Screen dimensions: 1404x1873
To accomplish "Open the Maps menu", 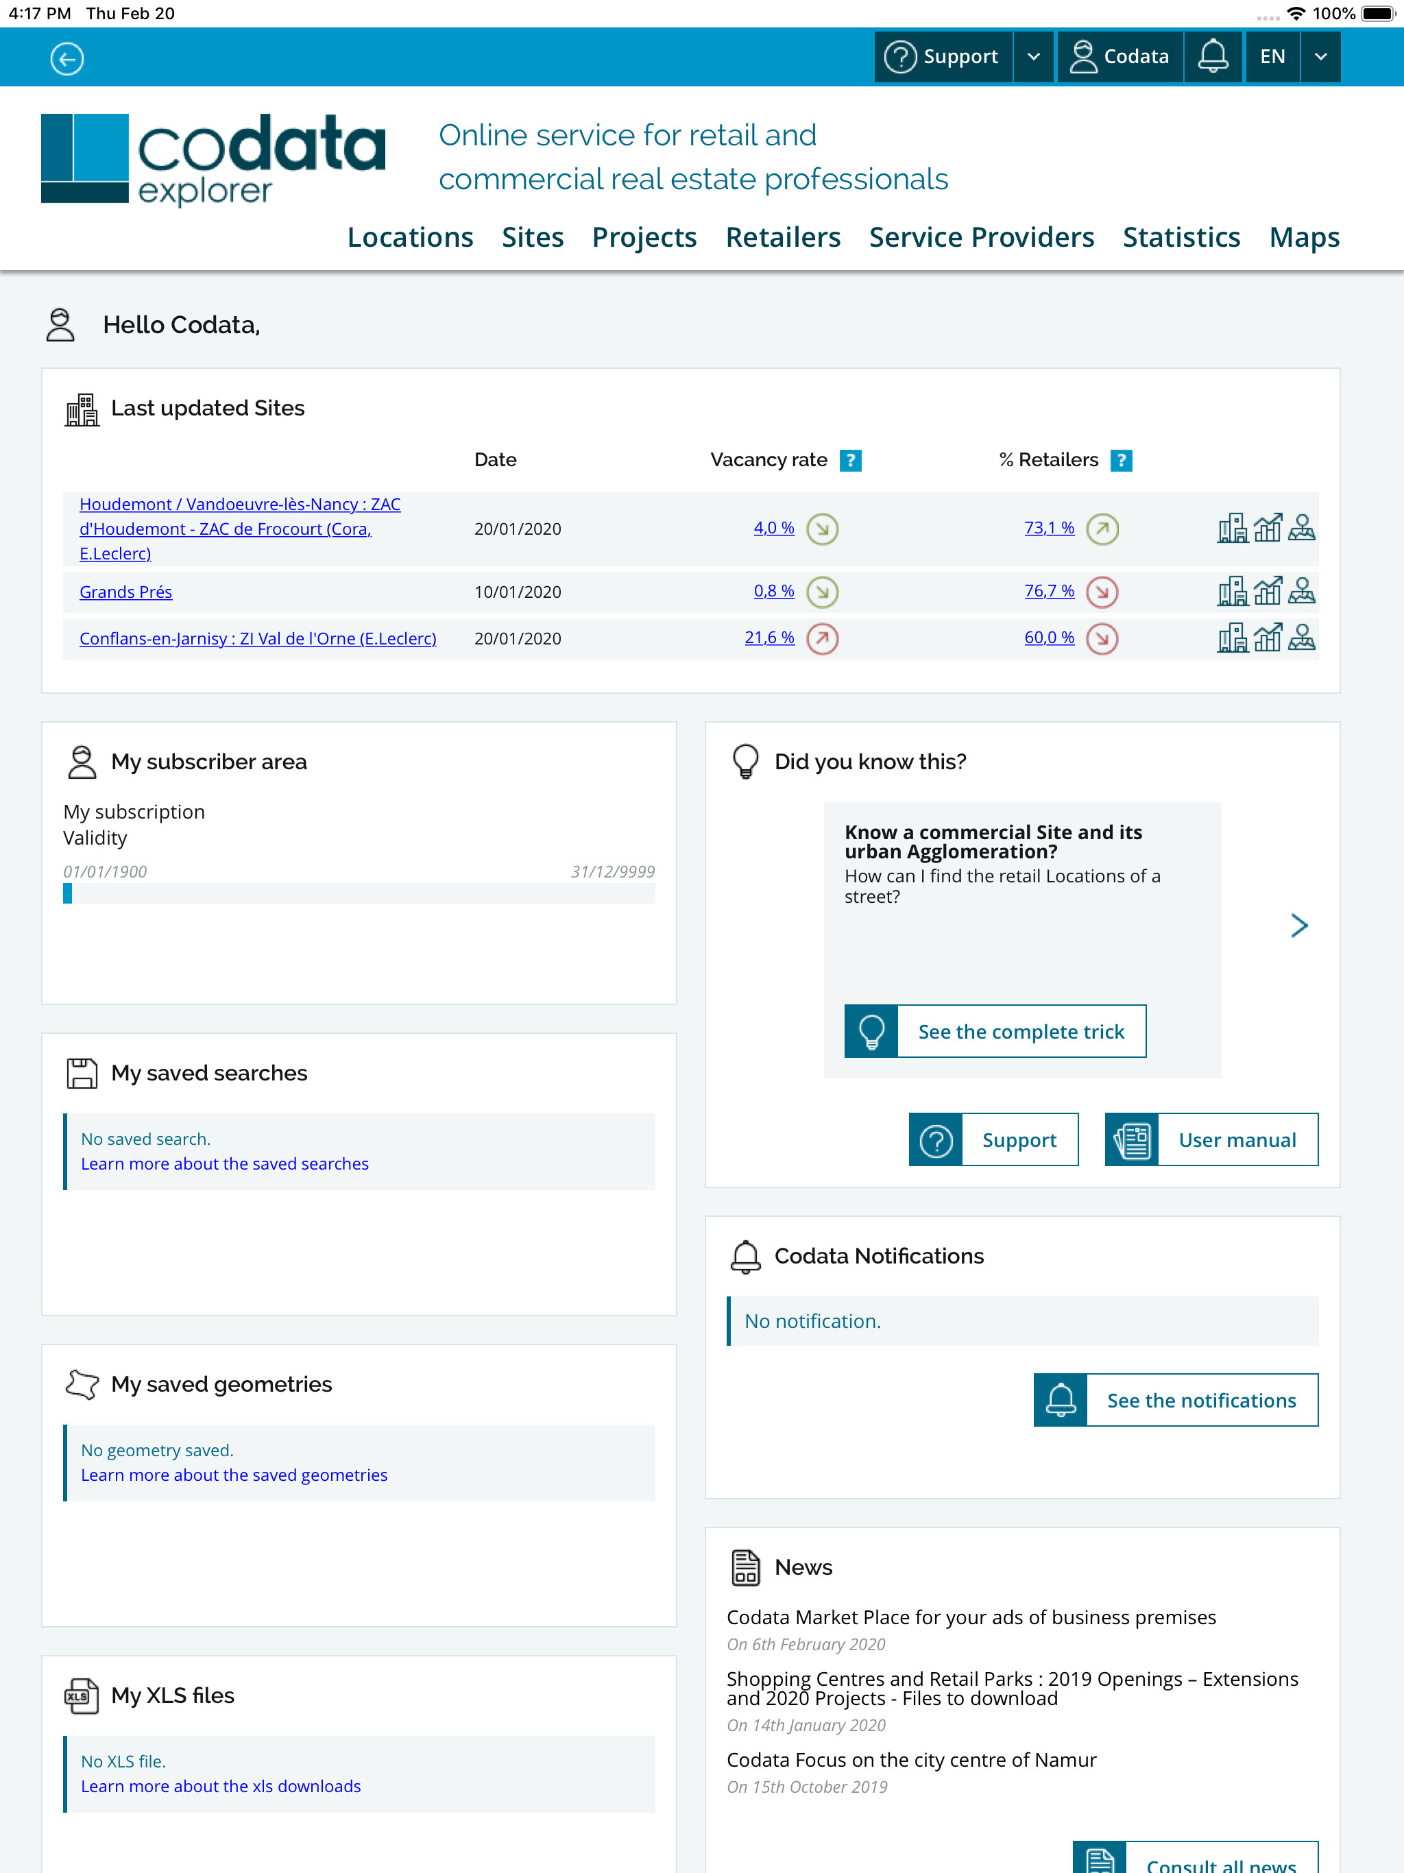I will [1304, 237].
